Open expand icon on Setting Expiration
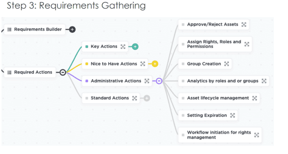The height and width of the screenshot is (154, 288). coord(233,115)
